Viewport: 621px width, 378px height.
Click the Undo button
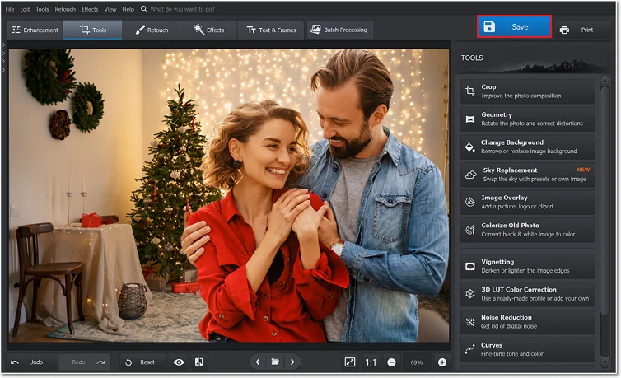pos(31,362)
